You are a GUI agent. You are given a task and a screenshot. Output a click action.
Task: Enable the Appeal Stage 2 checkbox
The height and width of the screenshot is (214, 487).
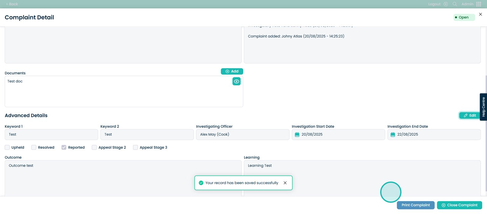point(94,148)
